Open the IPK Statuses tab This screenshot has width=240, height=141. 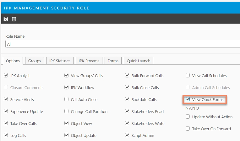click(60, 61)
